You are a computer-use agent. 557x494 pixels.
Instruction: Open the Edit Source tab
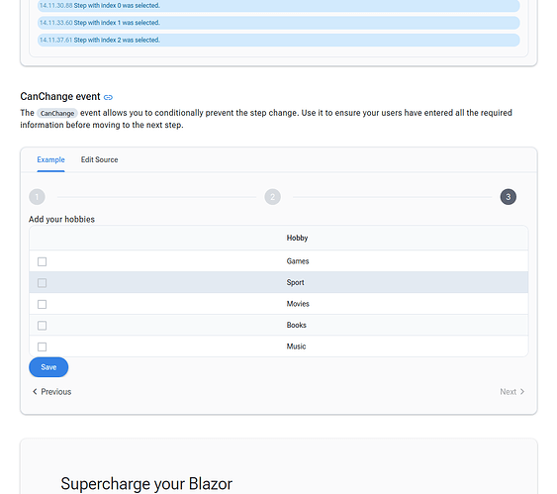click(100, 160)
